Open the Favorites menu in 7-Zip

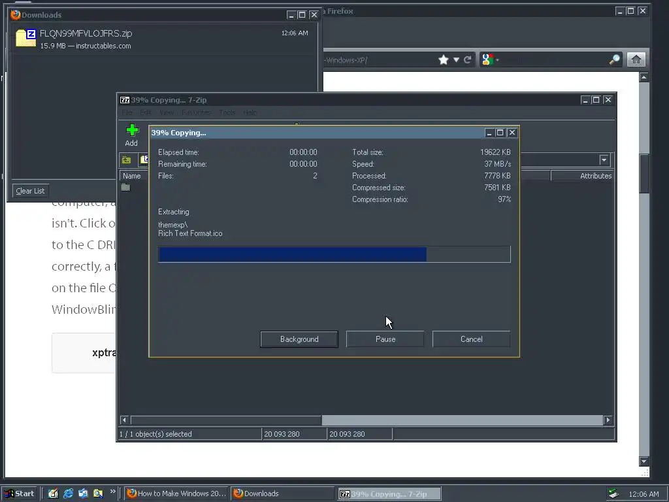pyautogui.click(x=196, y=112)
